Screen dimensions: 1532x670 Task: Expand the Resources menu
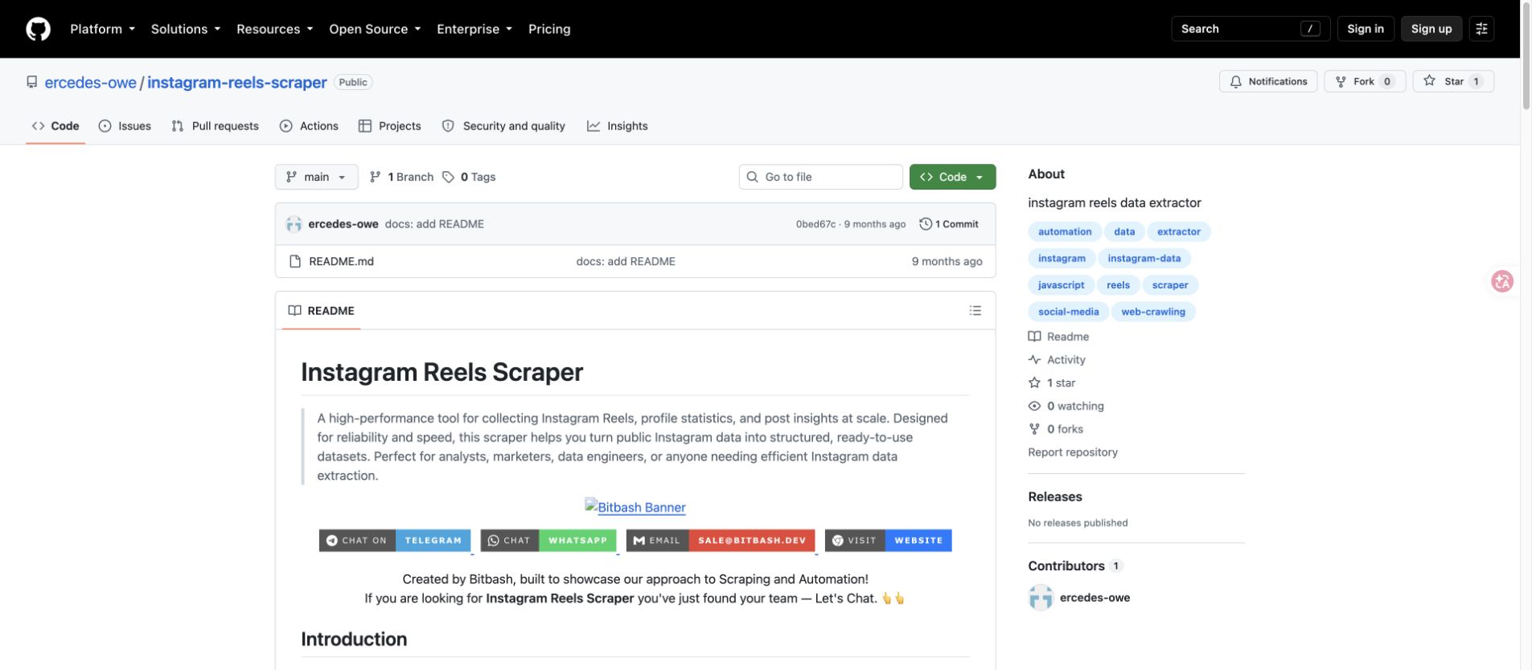pos(274,29)
